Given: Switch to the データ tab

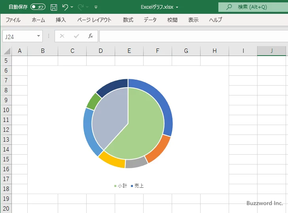Looking at the screenshot, I should (x=150, y=20).
